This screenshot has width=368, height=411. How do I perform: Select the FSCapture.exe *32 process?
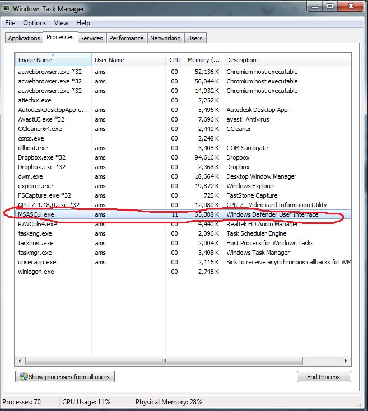(x=183, y=195)
